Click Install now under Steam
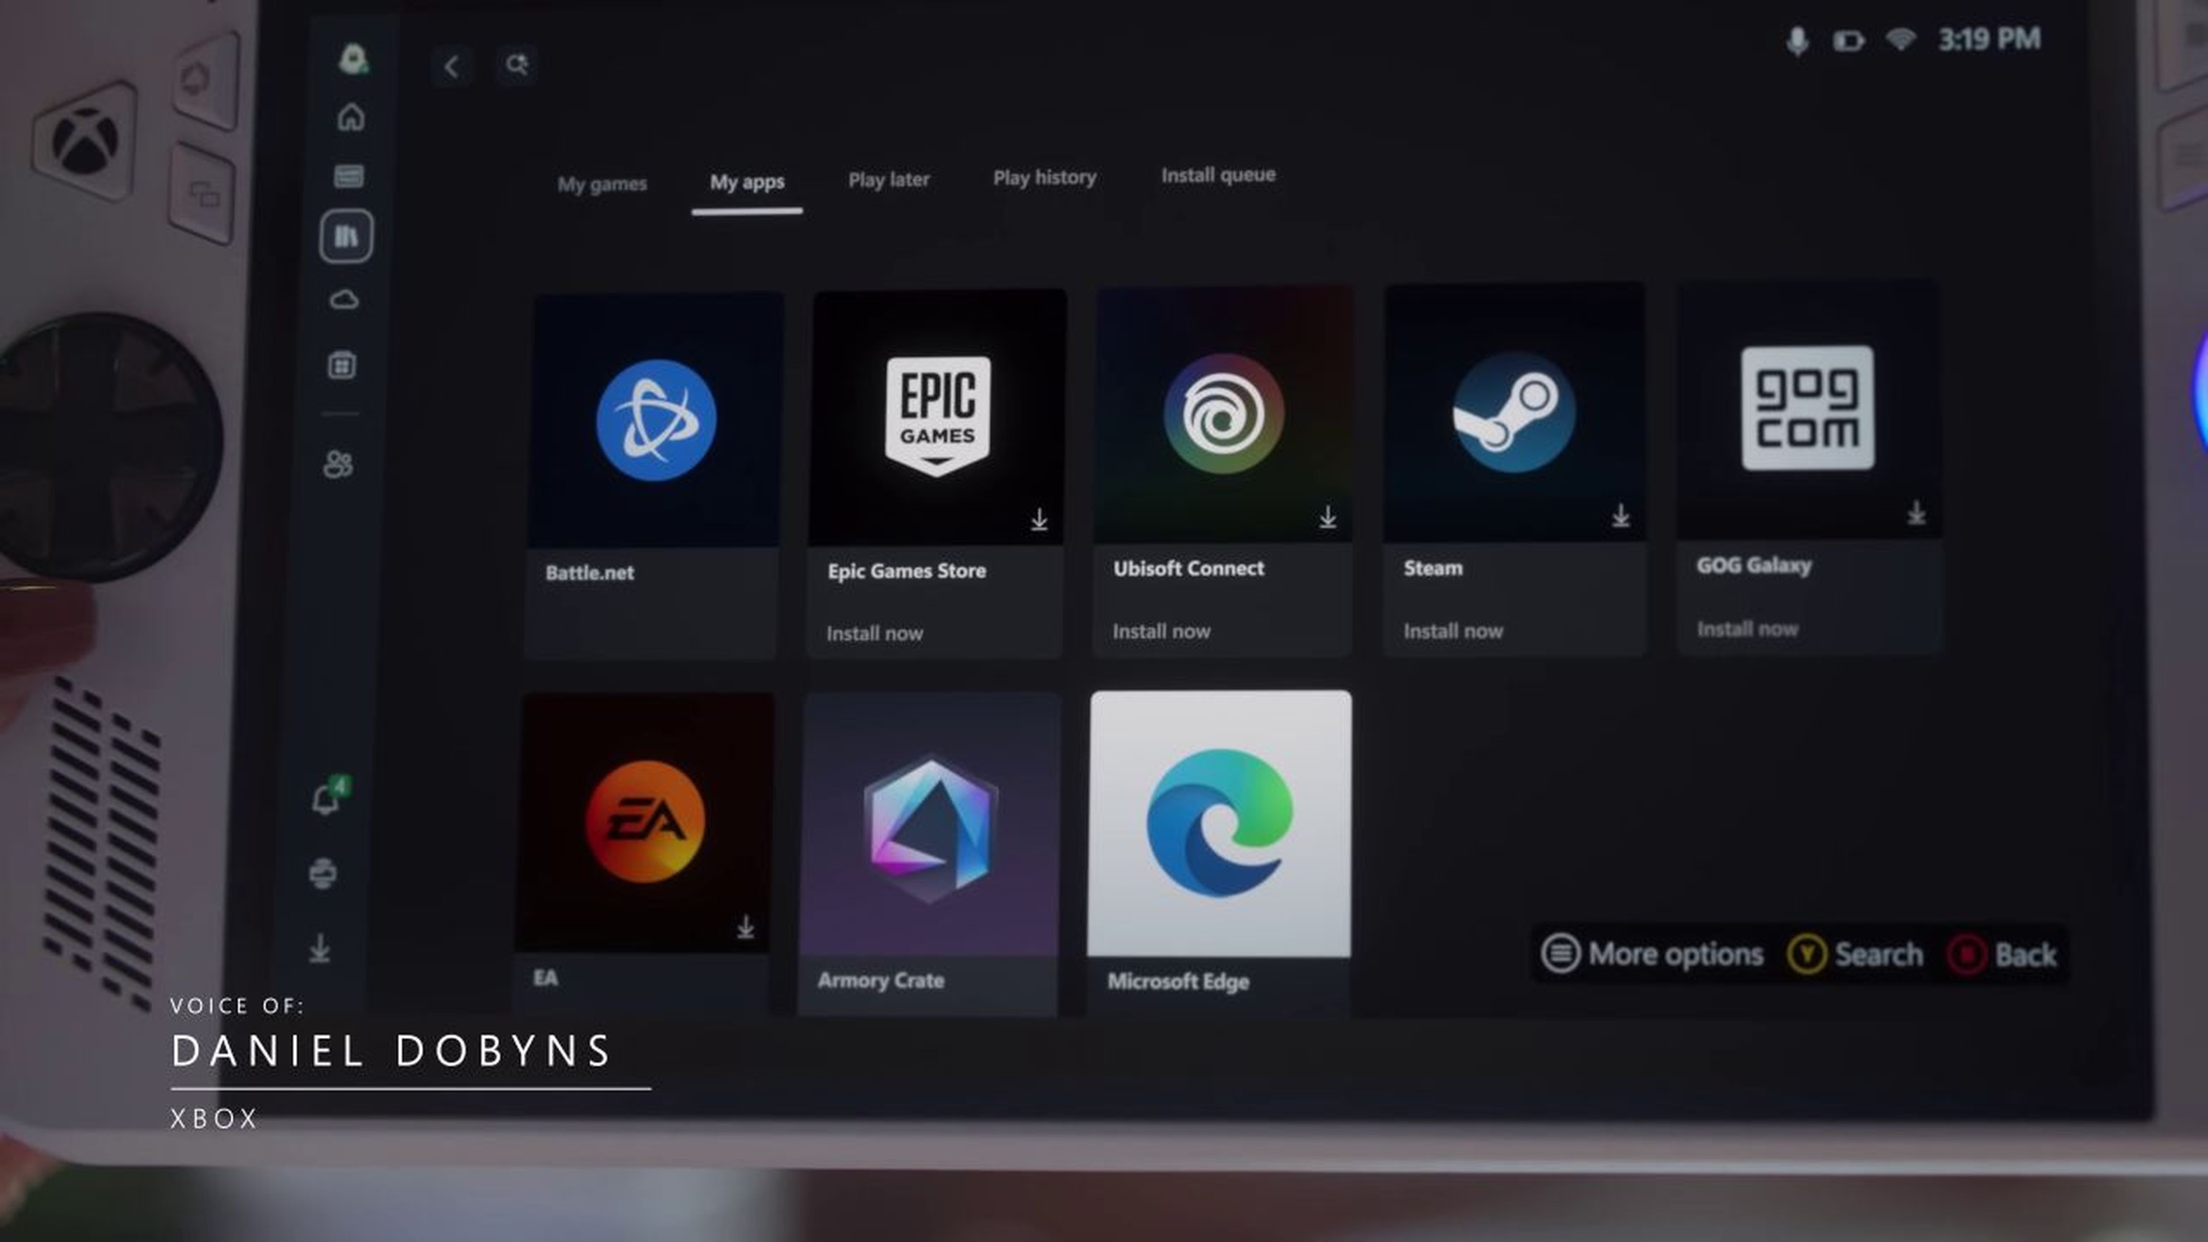Viewport: 2208px width, 1242px height. 1453,631
